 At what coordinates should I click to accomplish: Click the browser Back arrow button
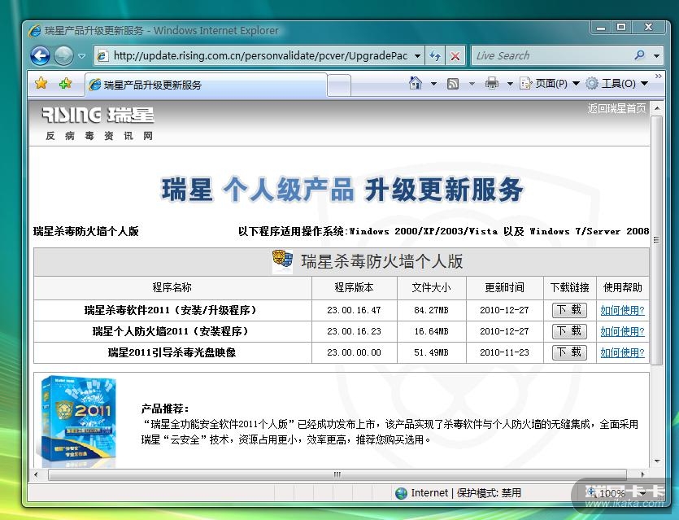[41, 56]
